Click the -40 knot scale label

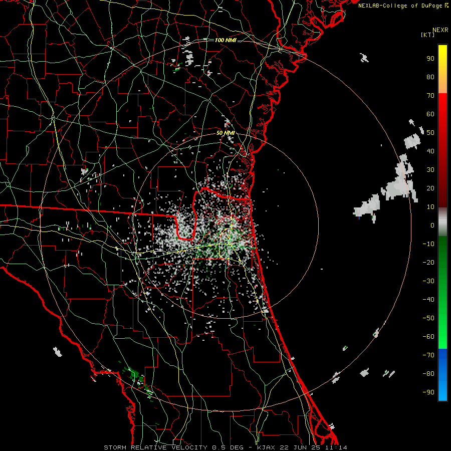tap(428, 300)
